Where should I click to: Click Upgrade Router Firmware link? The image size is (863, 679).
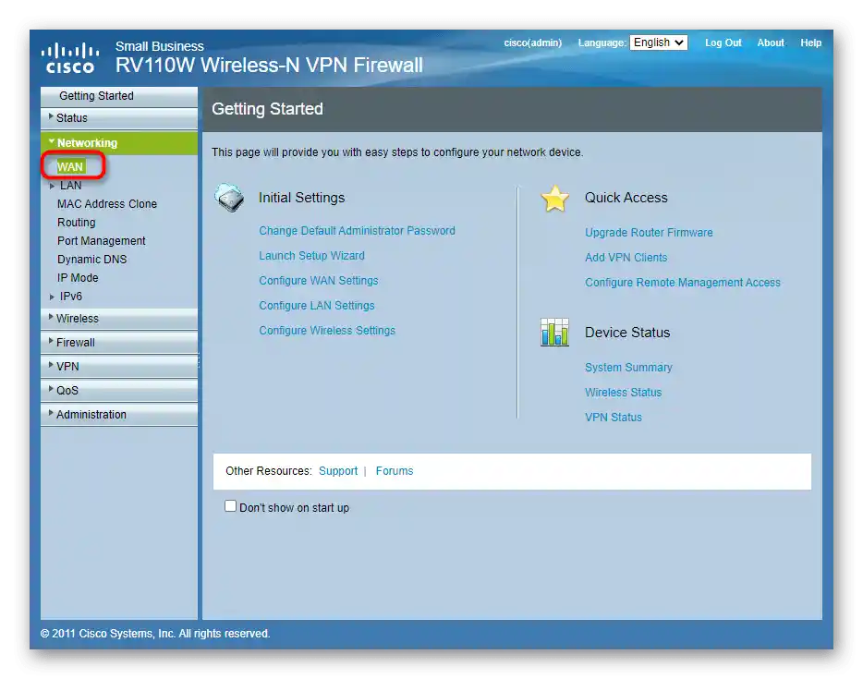[649, 233]
